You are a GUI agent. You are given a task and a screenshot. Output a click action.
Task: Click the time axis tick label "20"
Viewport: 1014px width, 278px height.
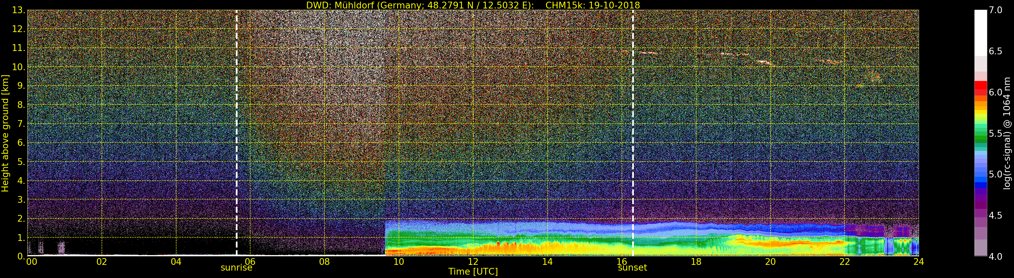(x=770, y=262)
